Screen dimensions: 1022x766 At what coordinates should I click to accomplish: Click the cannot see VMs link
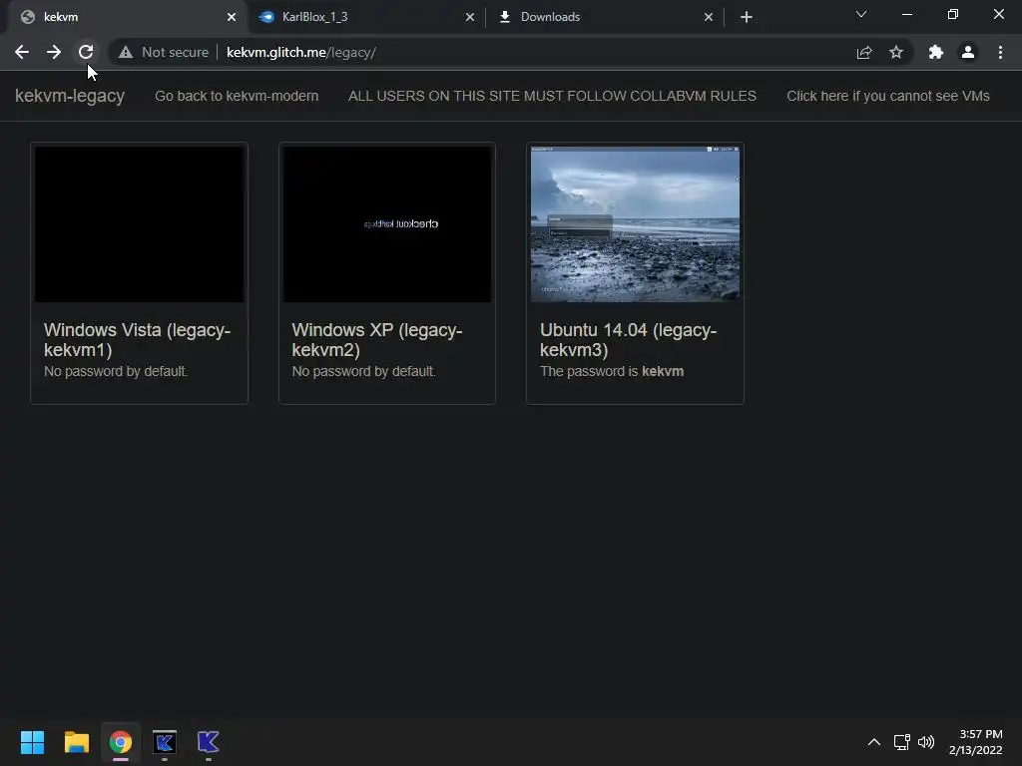887,96
